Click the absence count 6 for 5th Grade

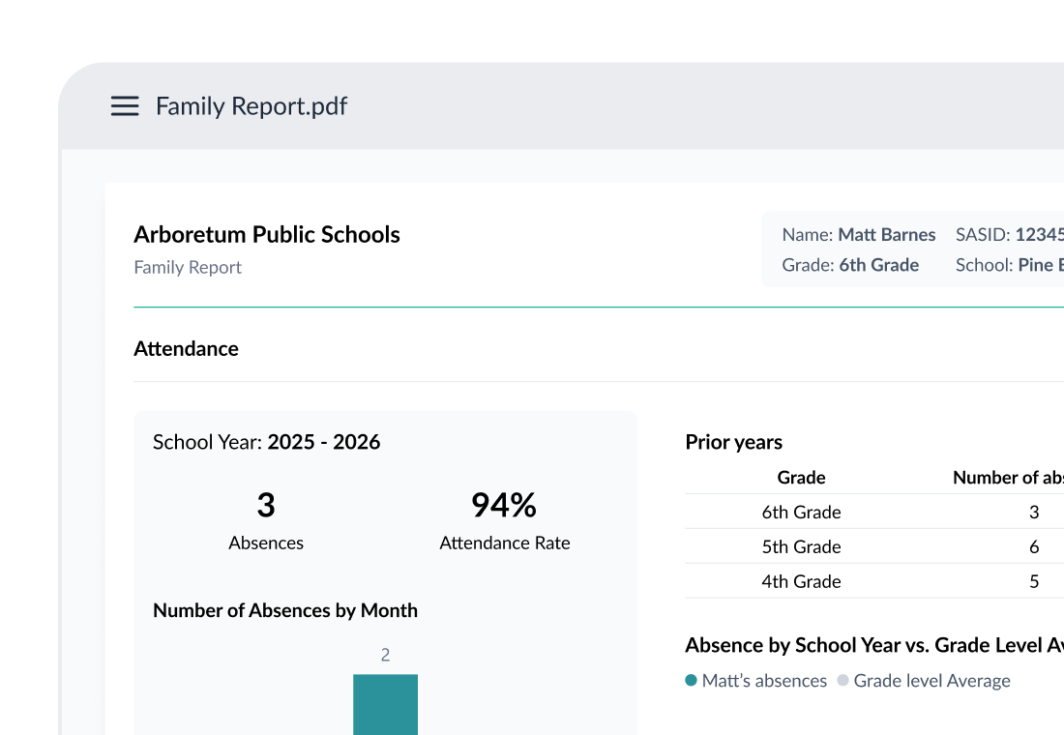click(1034, 547)
